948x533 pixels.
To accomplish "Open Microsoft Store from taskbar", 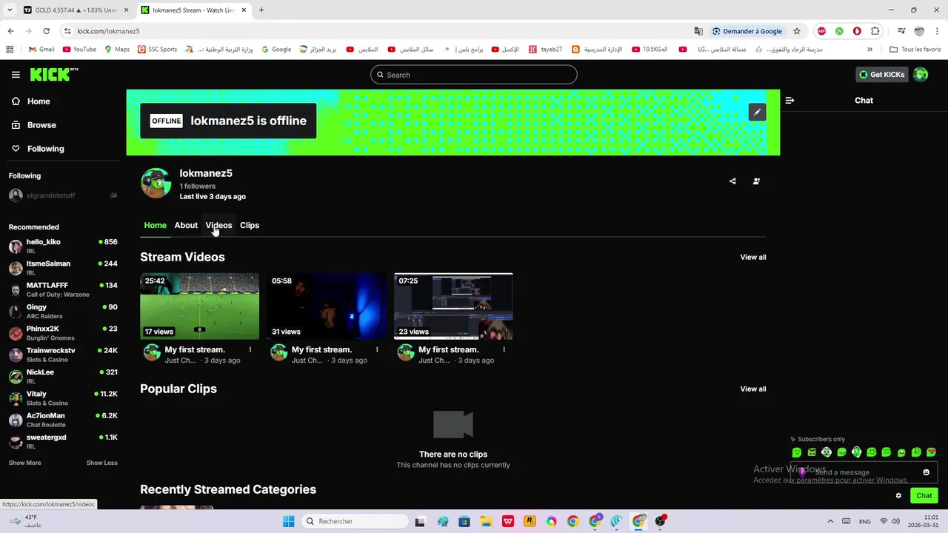I will click(464, 521).
